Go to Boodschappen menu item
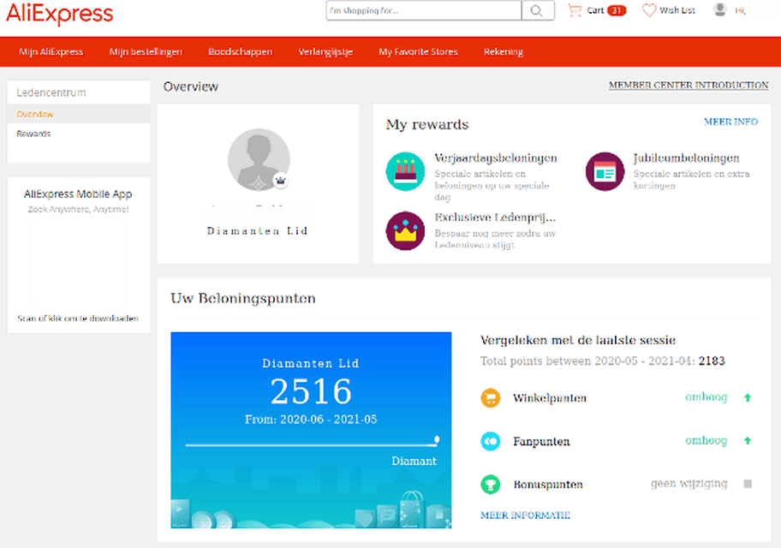Viewport: 781px width, 548px height. pos(241,52)
